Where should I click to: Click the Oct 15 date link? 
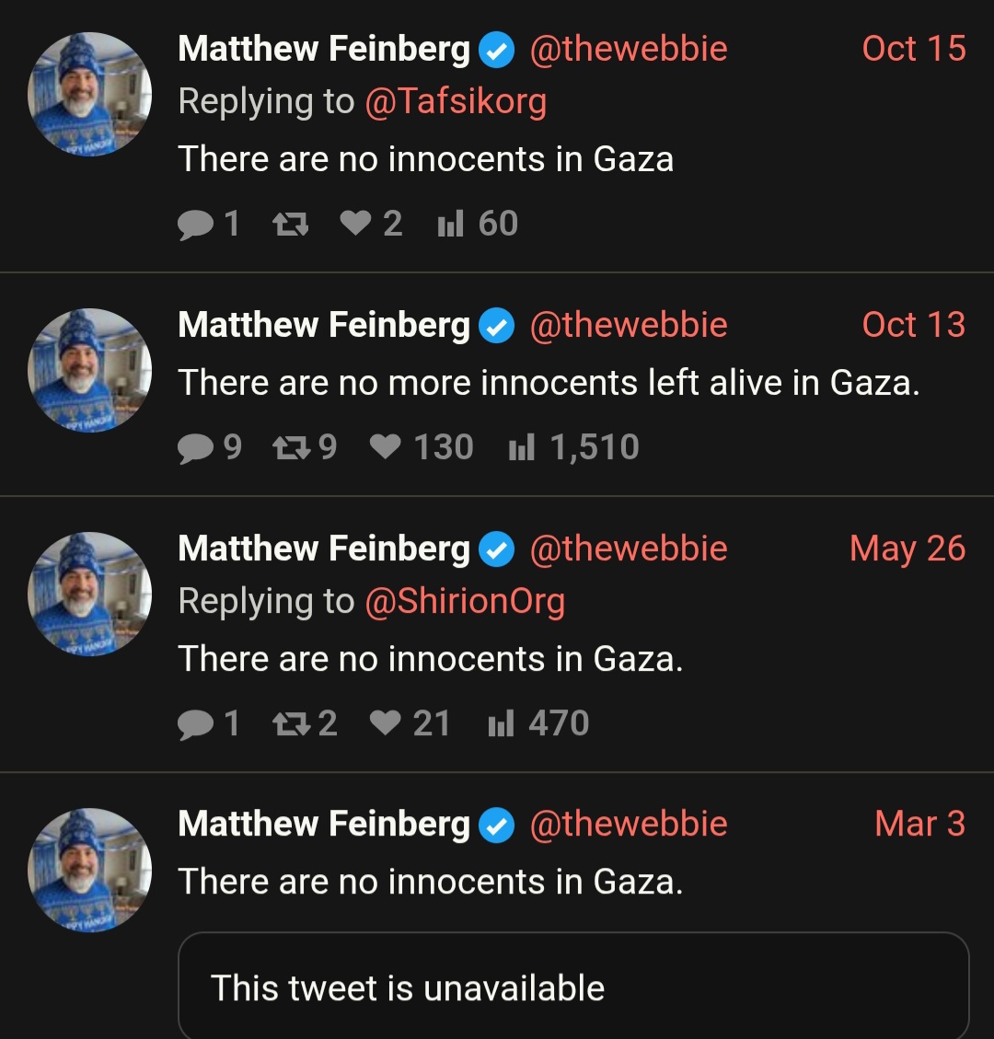point(914,49)
